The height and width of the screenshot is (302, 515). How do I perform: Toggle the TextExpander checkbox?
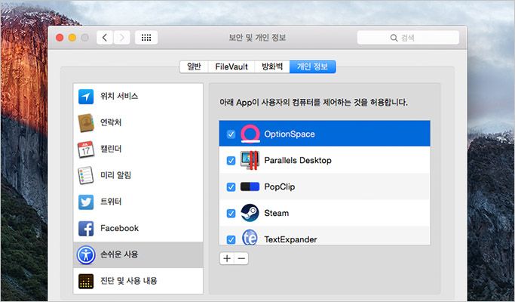click(231, 239)
